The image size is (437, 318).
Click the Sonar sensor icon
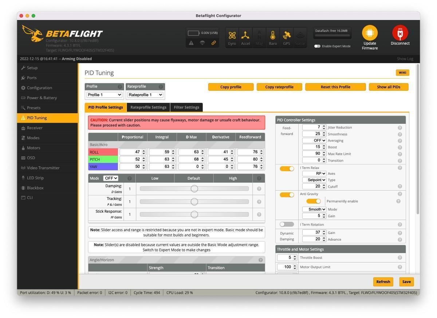tap(300, 35)
